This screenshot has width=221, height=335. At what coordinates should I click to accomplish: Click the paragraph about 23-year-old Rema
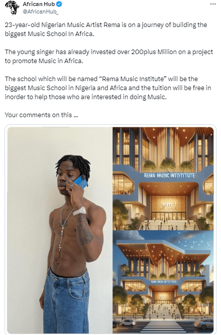pyautogui.click(x=106, y=29)
